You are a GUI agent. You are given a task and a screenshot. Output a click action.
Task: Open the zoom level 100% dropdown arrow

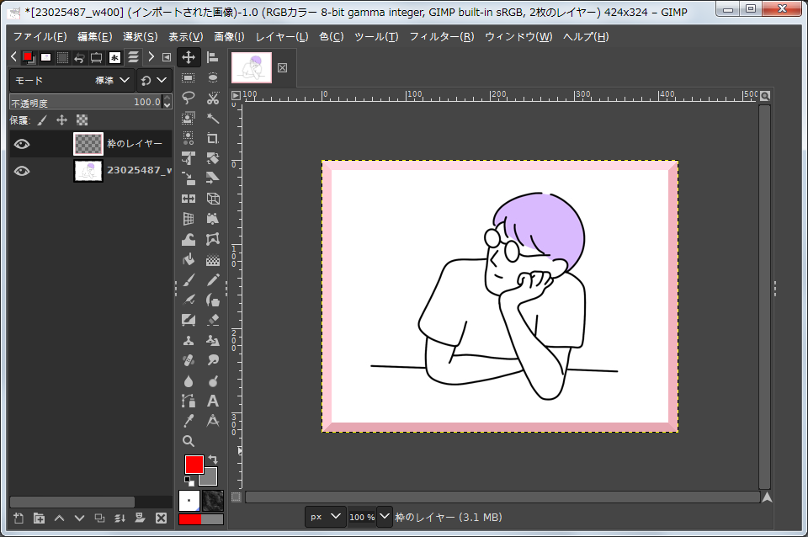[385, 517]
